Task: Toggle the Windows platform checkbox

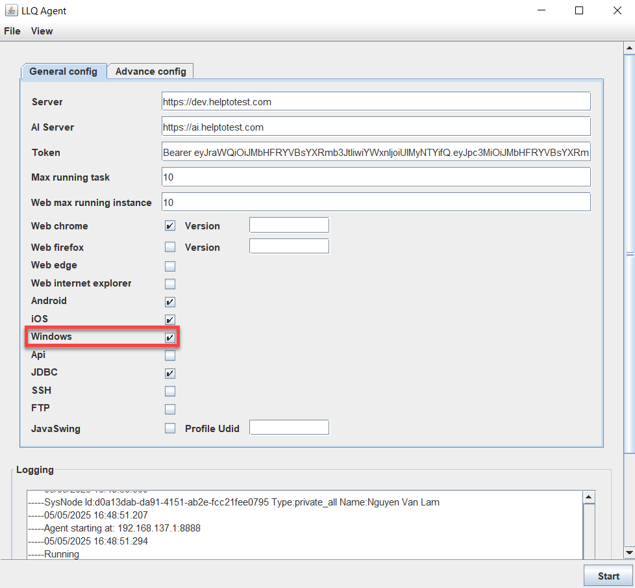Action: point(170,337)
